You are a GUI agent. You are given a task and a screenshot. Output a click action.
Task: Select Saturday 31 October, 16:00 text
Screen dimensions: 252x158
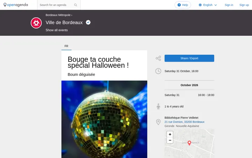pyautogui.click(x=181, y=71)
